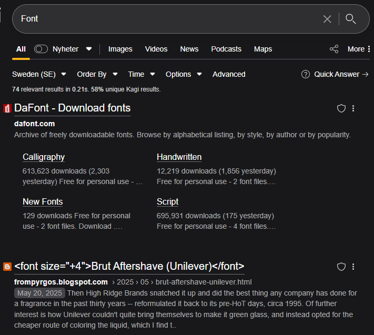Open the three-dot menu for the Brut Aftershave result
374x335 pixels.
(x=353, y=267)
